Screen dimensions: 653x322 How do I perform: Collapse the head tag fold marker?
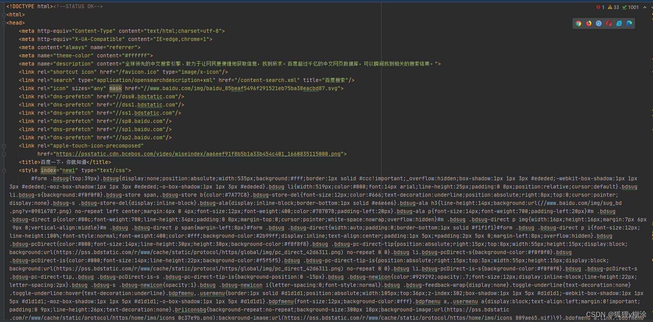point(4,23)
